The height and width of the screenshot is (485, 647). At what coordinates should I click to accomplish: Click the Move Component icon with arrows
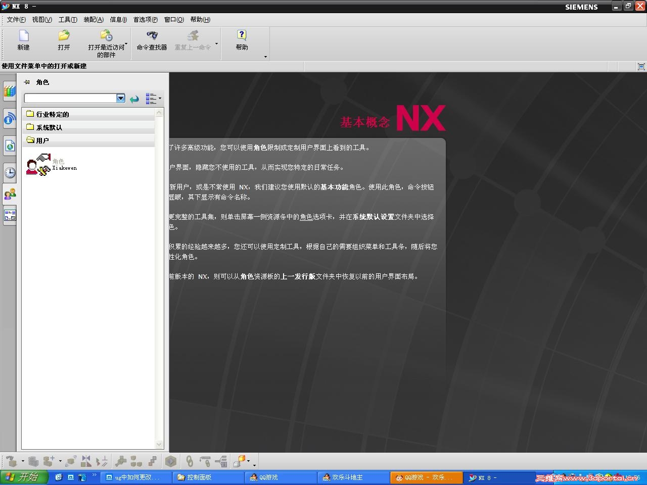[71, 461]
